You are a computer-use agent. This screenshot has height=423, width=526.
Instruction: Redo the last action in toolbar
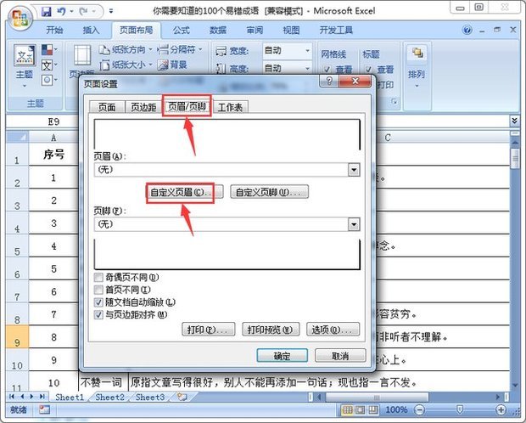click(x=84, y=12)
